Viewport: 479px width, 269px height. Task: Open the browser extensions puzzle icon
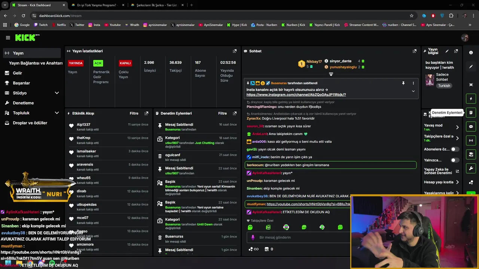(451, 16)
